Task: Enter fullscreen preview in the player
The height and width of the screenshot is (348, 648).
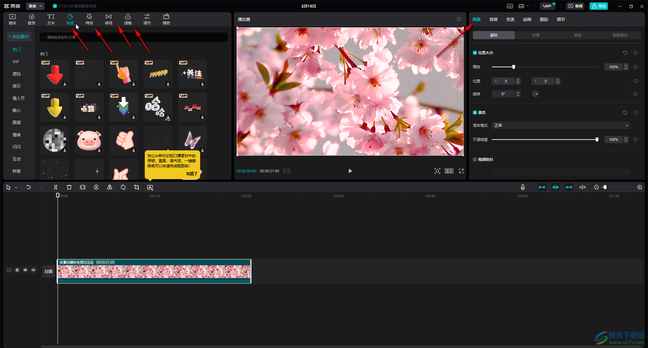Action: click(461, 171)
